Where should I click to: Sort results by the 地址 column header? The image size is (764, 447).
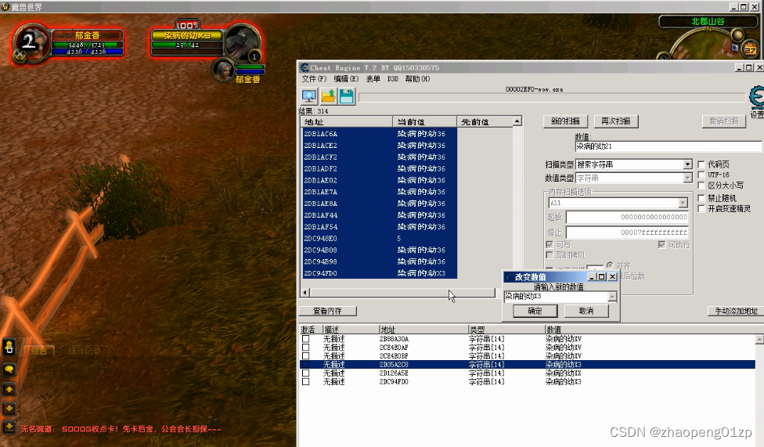pos(347,121)
